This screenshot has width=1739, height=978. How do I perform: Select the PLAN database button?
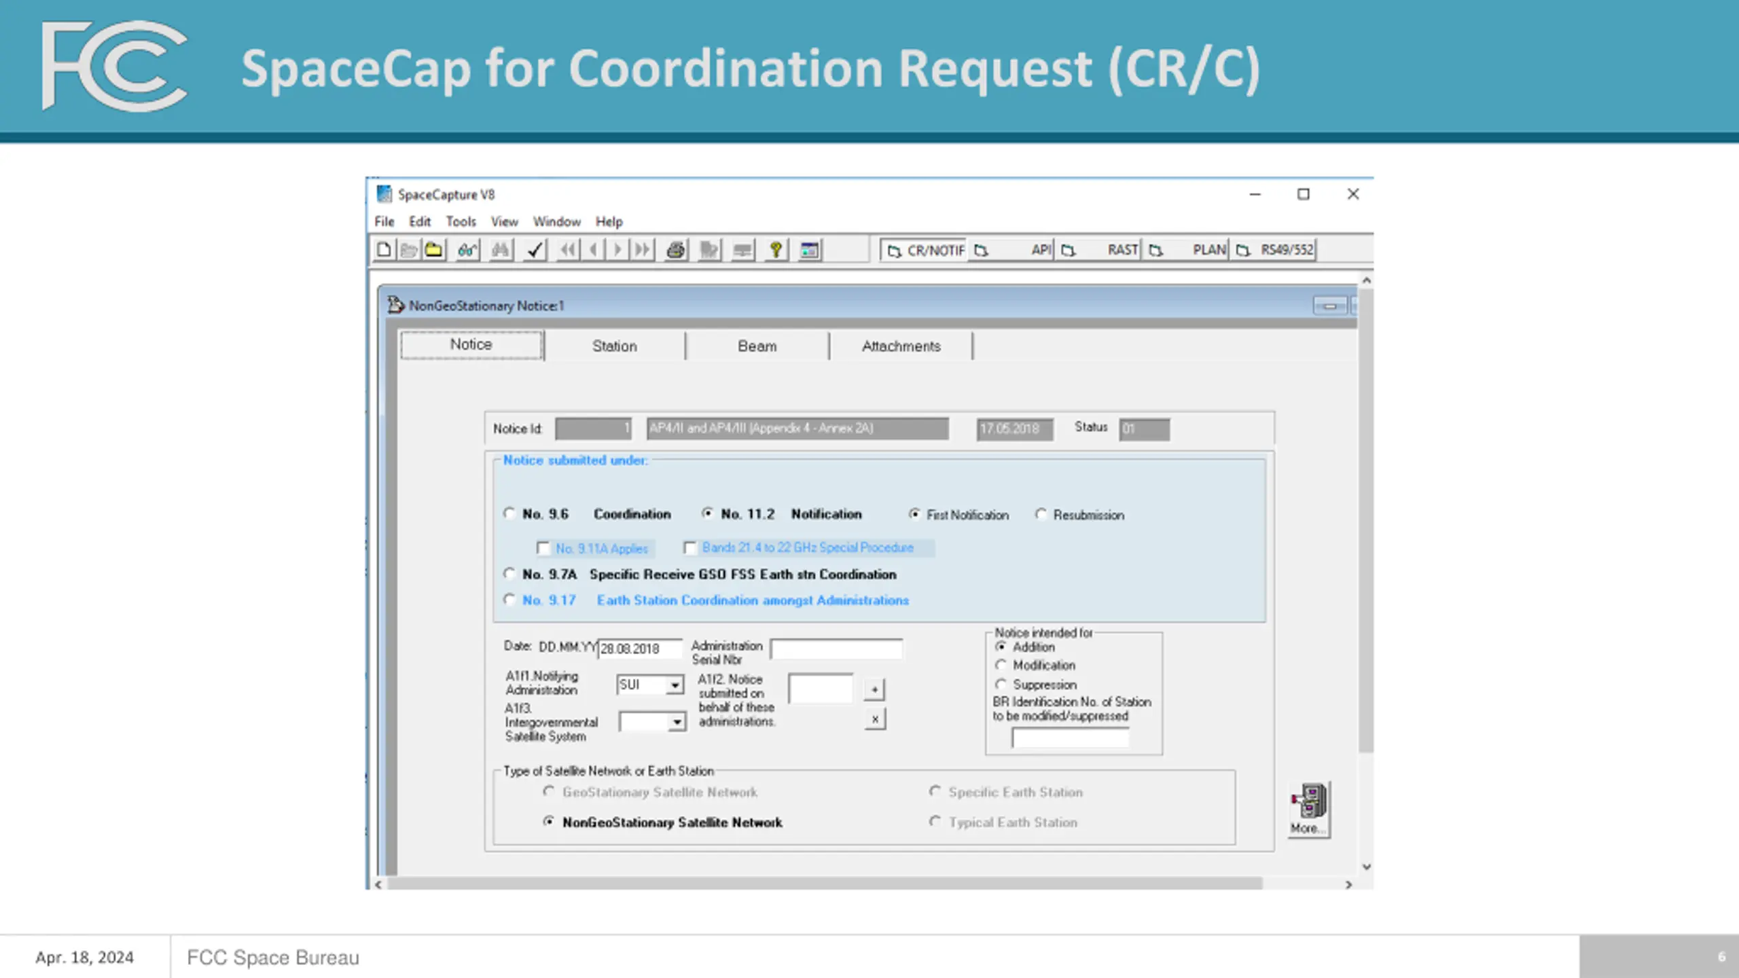click(1186, 250)
